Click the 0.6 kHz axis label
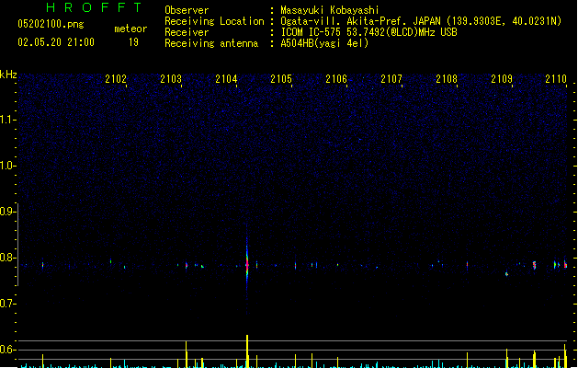This screenshot has width=578, height=368. coord(7,350)
